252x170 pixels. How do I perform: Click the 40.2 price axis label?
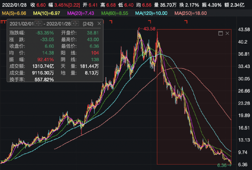pos(243,42)
